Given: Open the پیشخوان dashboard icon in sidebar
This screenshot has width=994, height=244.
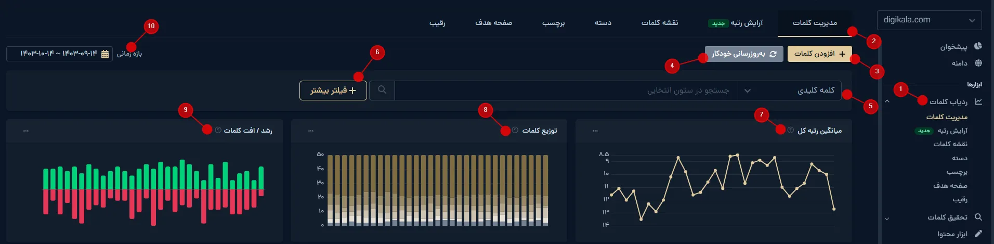Looking at the screenshot, I should click(x=978, y=46).
